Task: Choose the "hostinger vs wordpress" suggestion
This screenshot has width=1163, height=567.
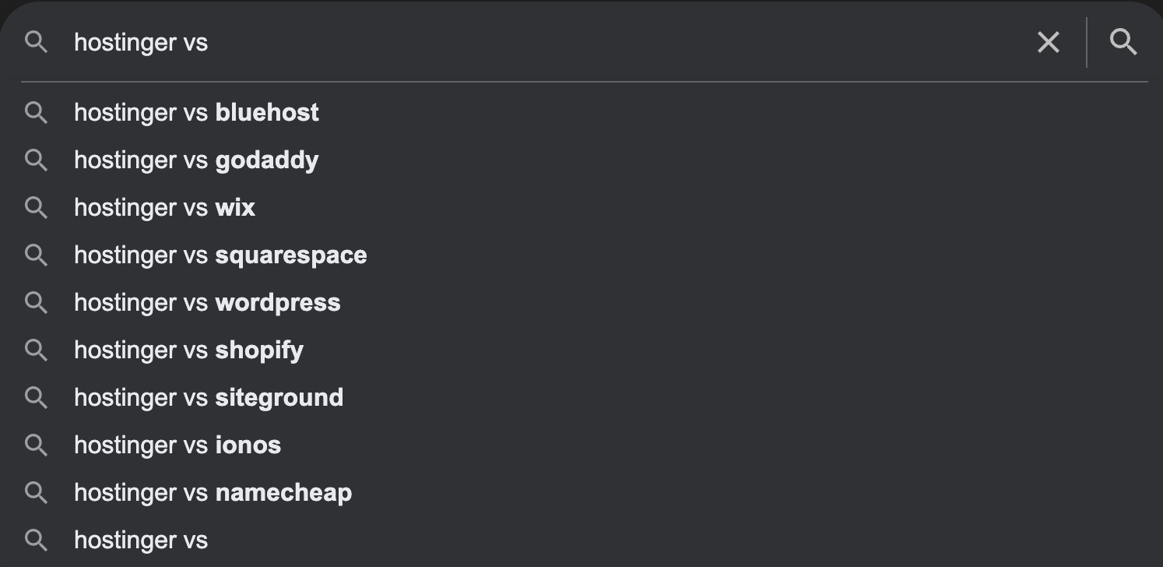Action: [207, 303]
